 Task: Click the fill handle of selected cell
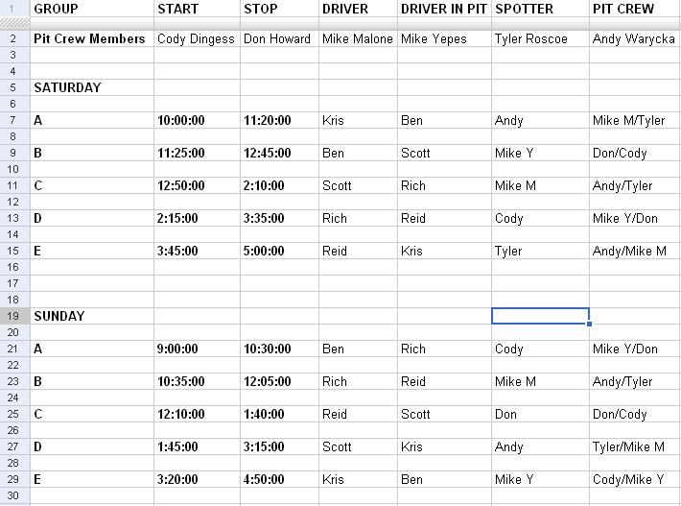coord(589,324)
